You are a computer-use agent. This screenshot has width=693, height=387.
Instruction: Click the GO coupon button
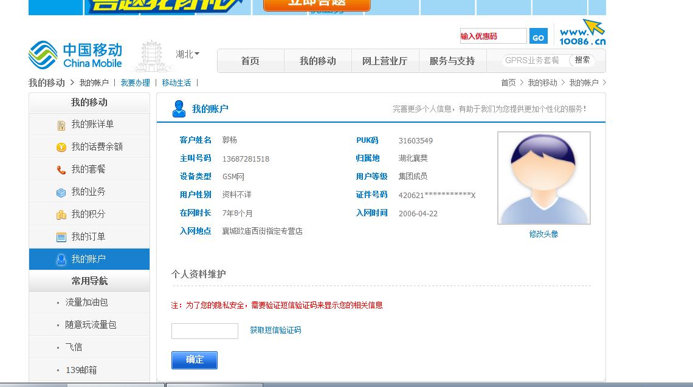(x=539, y=36)
